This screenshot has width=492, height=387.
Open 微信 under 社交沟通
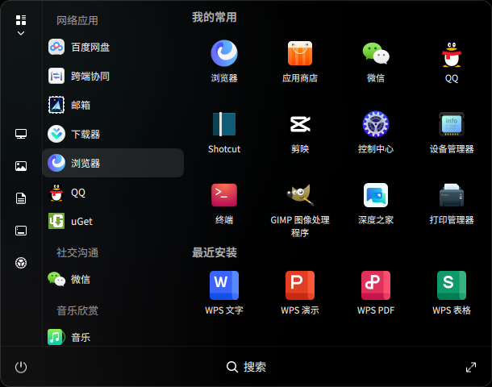(x=113, y=279)
